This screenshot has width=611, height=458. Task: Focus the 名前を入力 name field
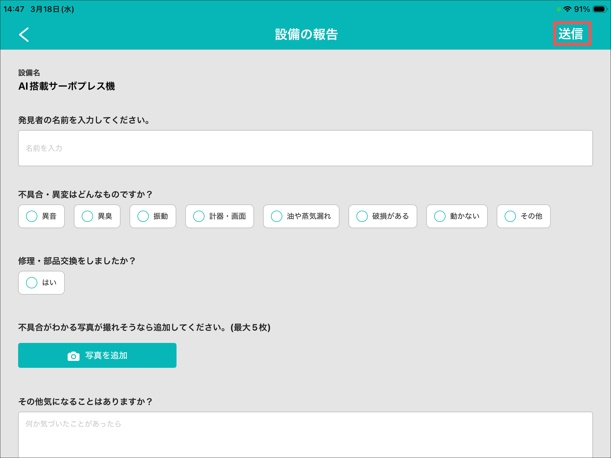pos(305,148)
